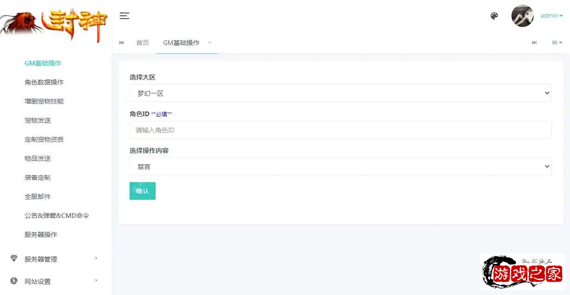Open the 选择操作内容 operation dropdown
Screen dimensions: 570x295
(x=340, y=166)
